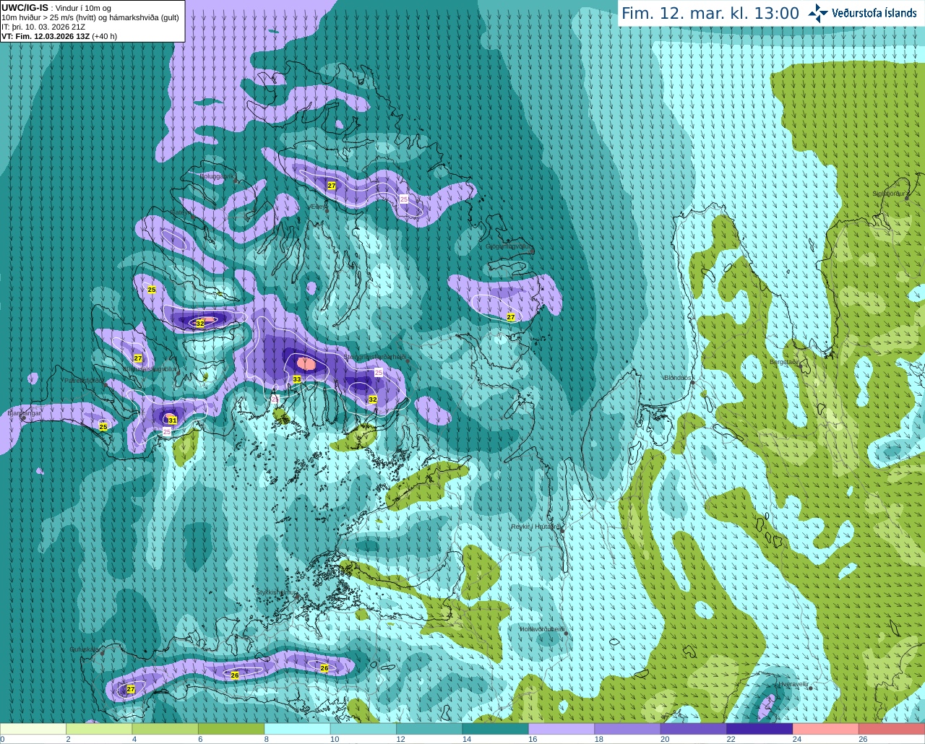The height and width of the screenshot is (744, 925).
Task: Click the Veðurstofa Íslands title text
Action: (874, 13)
